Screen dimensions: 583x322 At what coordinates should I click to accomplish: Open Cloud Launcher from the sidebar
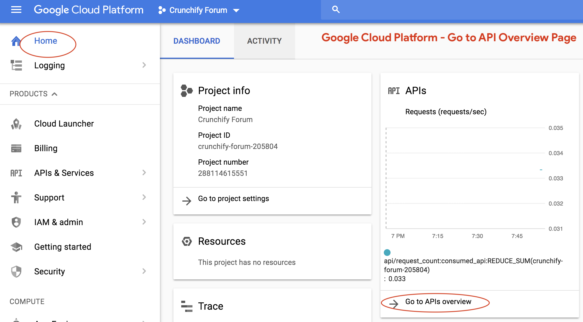[64, 124]
